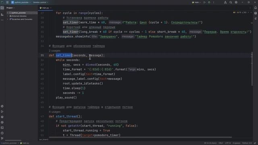Click play_sound() call in code
The image size is (258, 145).
[66, 97]
